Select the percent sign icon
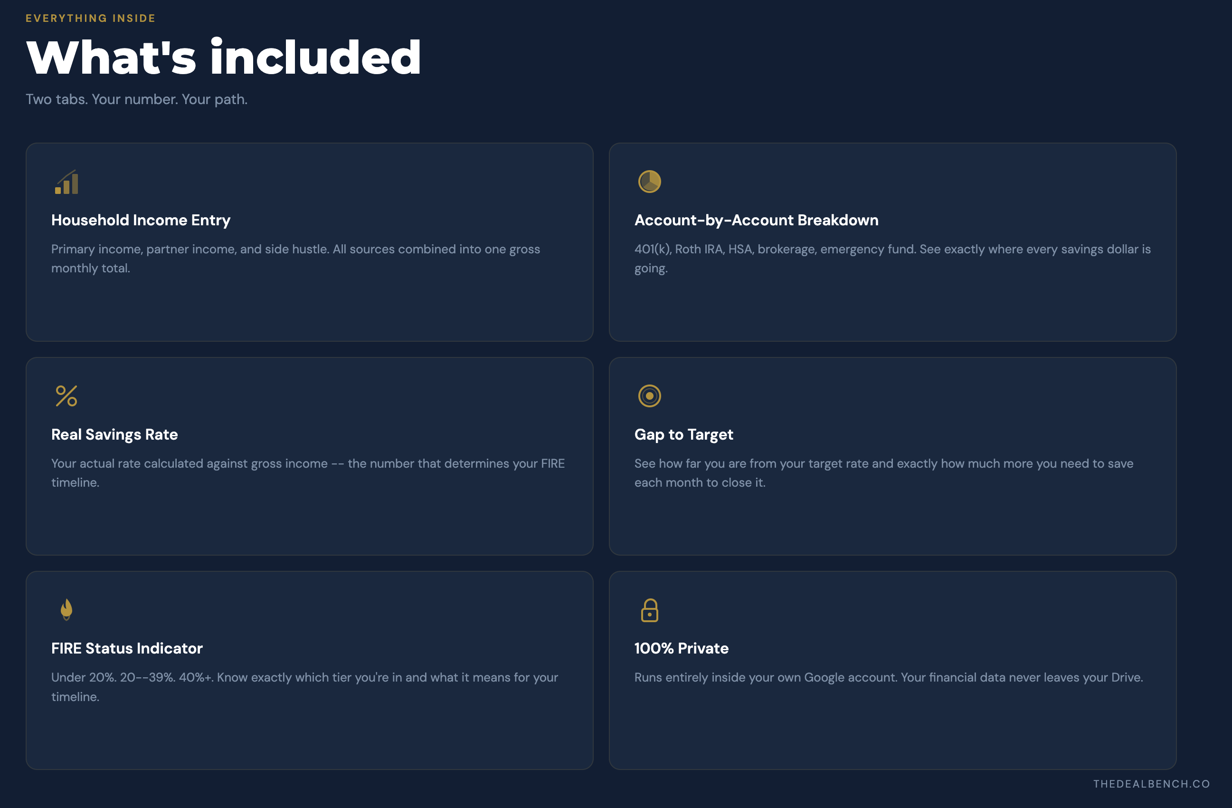This screenshot has height=808, width=1232. (x=66, y=396)
